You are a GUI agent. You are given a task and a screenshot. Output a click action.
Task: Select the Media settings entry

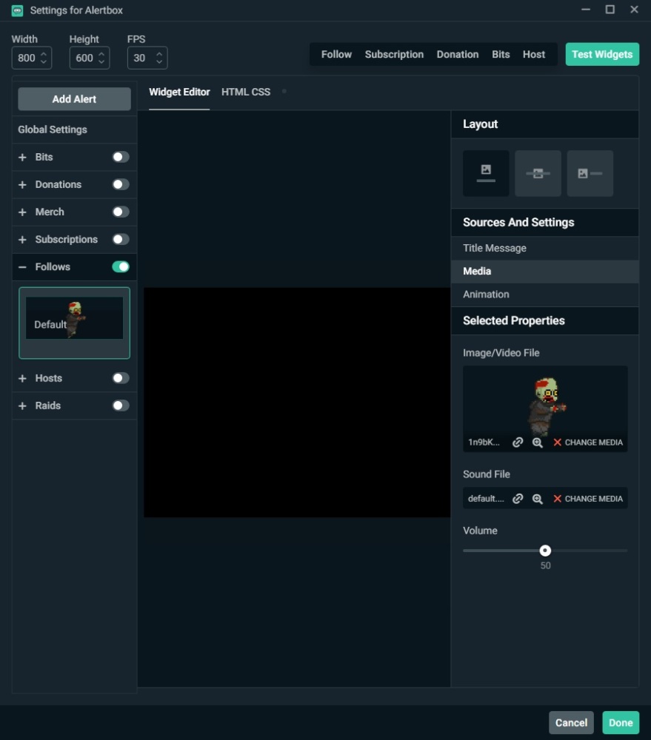544,272
